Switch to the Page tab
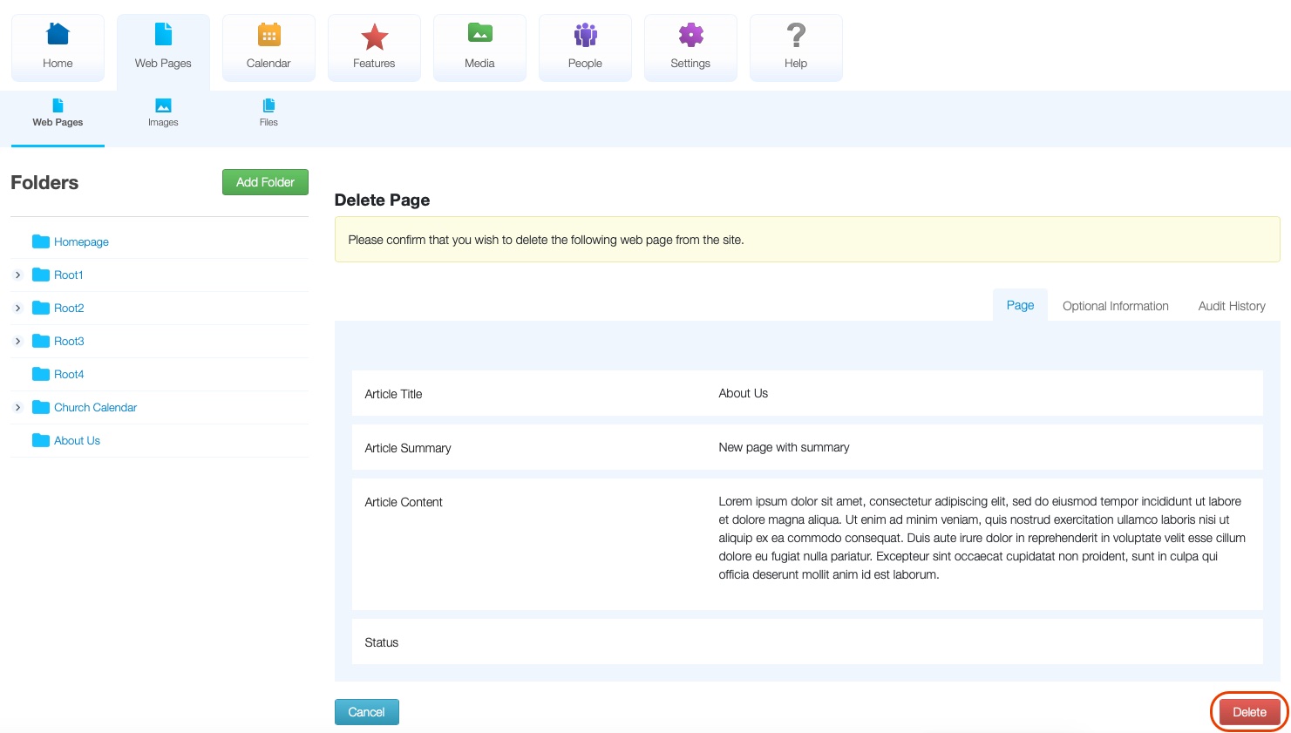This screenshot has width=1291, height=733. coord(1020,305)
